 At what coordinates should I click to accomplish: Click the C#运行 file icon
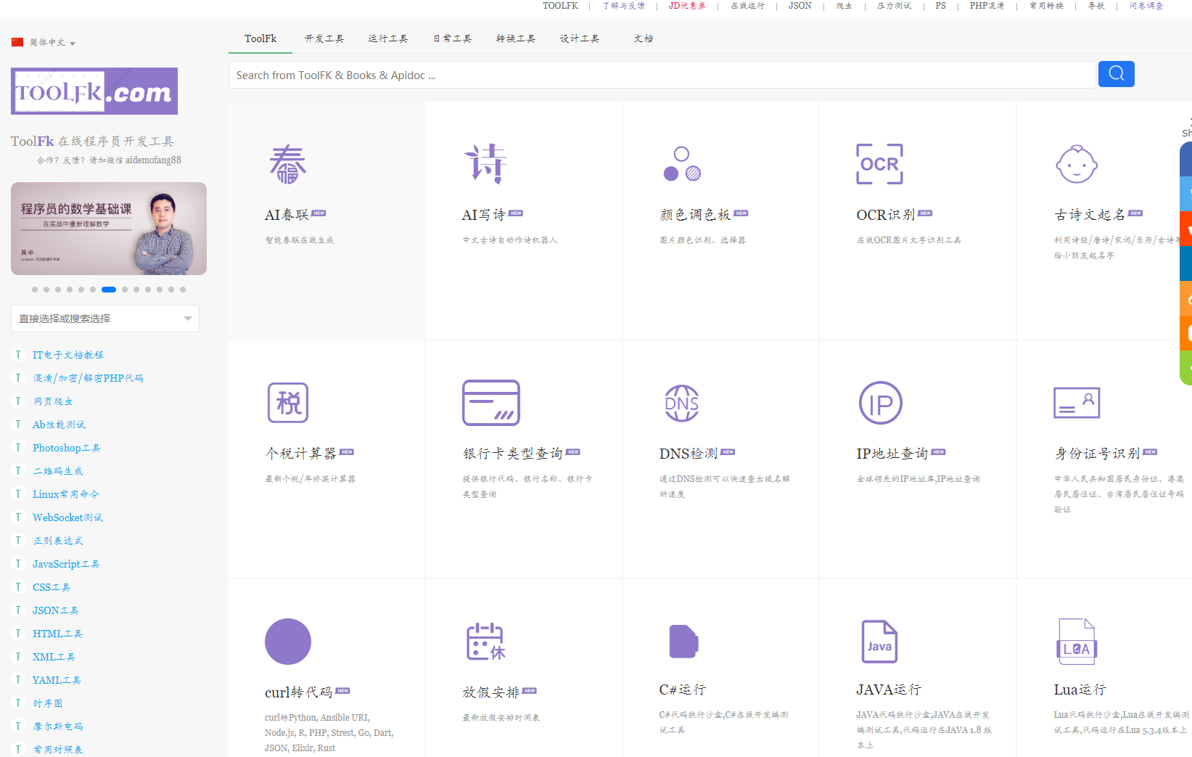(x=683, y=642)
